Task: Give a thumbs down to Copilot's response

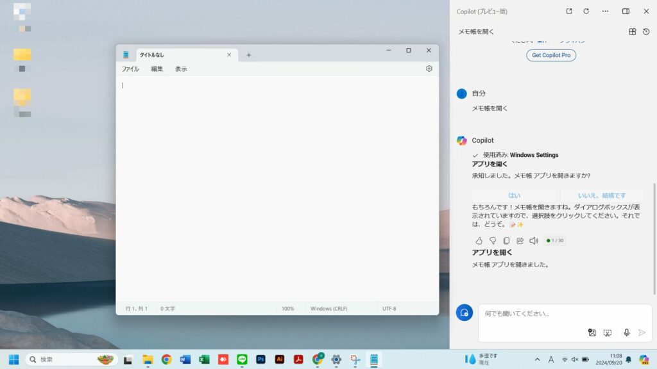Action: (493, 240)
